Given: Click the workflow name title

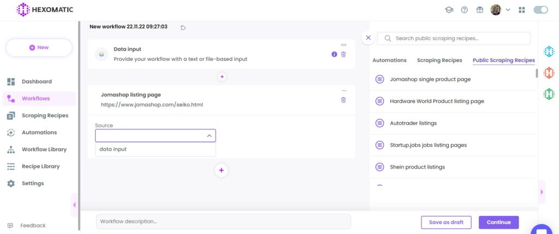Looking at the screenshot, I should click(128, 27).
